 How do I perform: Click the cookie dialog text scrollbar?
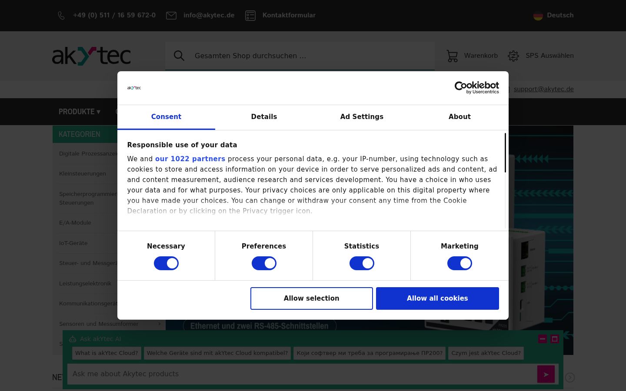(x=506, y=153)
